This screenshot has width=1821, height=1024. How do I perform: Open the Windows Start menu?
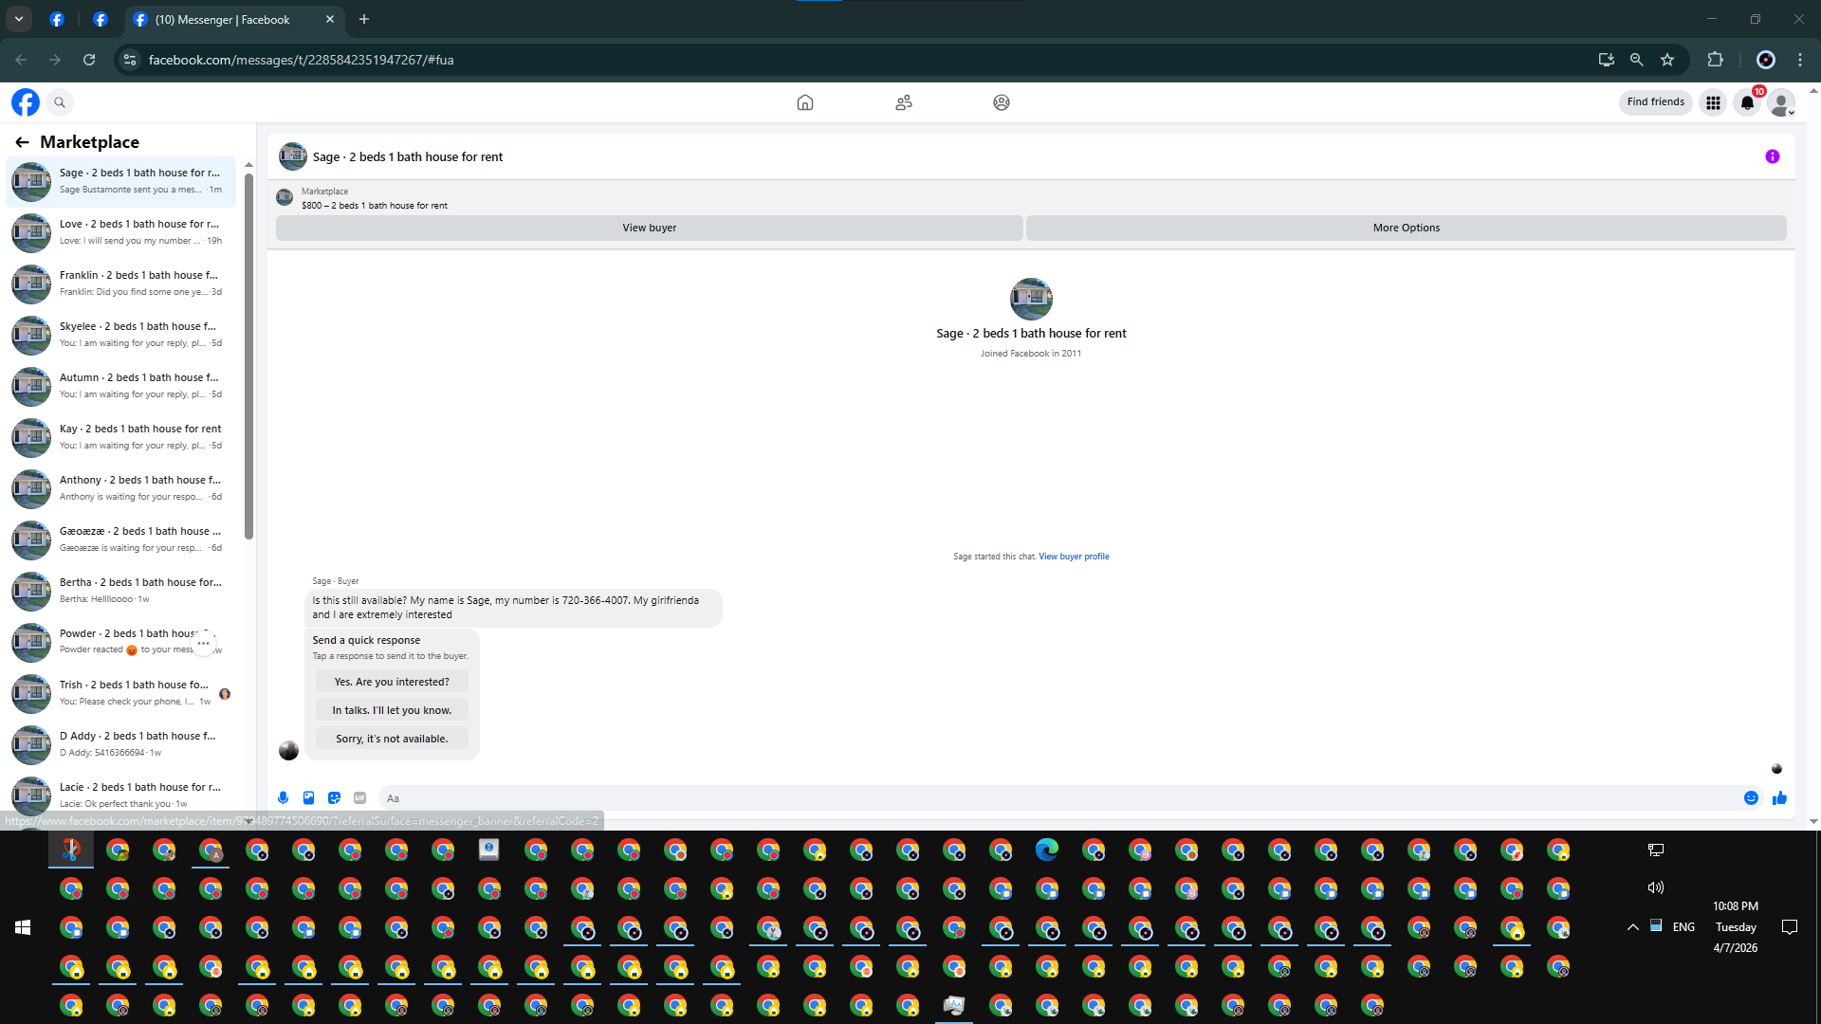23,927
